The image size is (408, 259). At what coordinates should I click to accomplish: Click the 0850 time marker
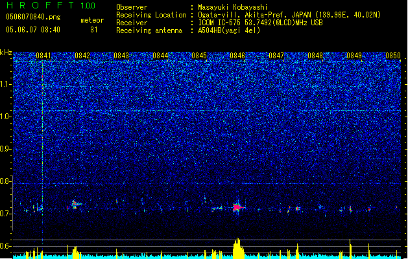[x=393, y=56]
